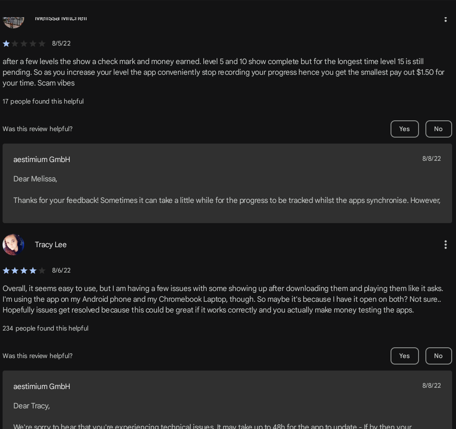This screenshot has height=429, width=456.
Task: Expand Tracy Lee's full review text
Action: click(x=223, y=299)
